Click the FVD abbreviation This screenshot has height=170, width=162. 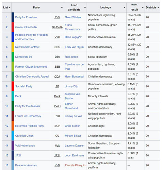click(57, 116)
